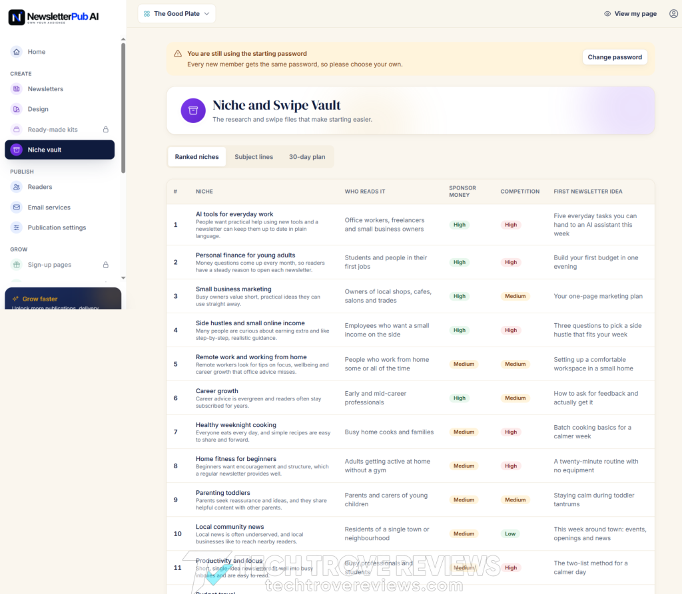
Task: Click the WHO READS IT column header
Action: (x=365, y=191)
